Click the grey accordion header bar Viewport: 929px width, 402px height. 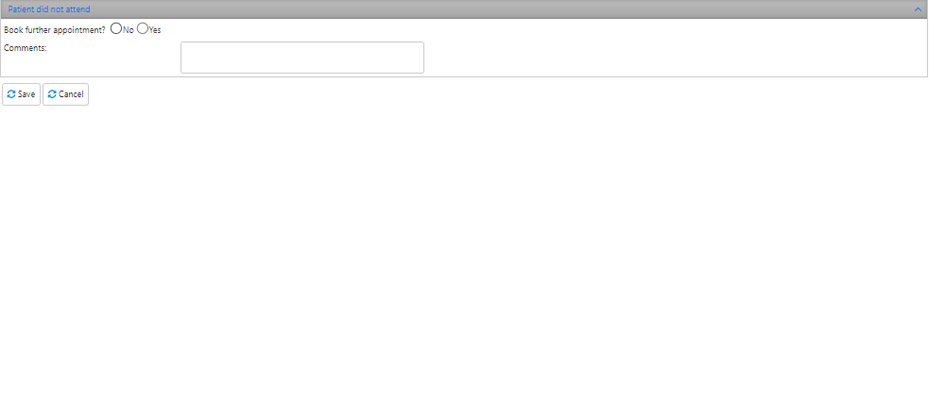click(464, 9)
